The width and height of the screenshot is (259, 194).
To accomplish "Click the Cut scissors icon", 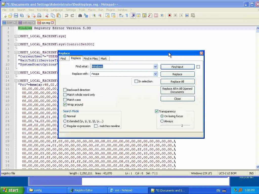I will tap(47, 15).
